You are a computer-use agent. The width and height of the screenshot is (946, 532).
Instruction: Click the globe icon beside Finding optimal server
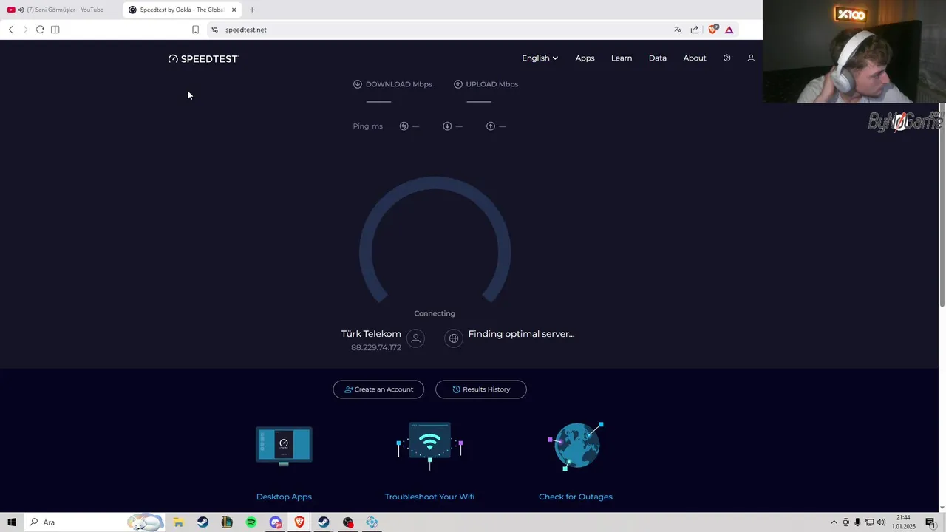pyautogui.click(x=454, y=338)
